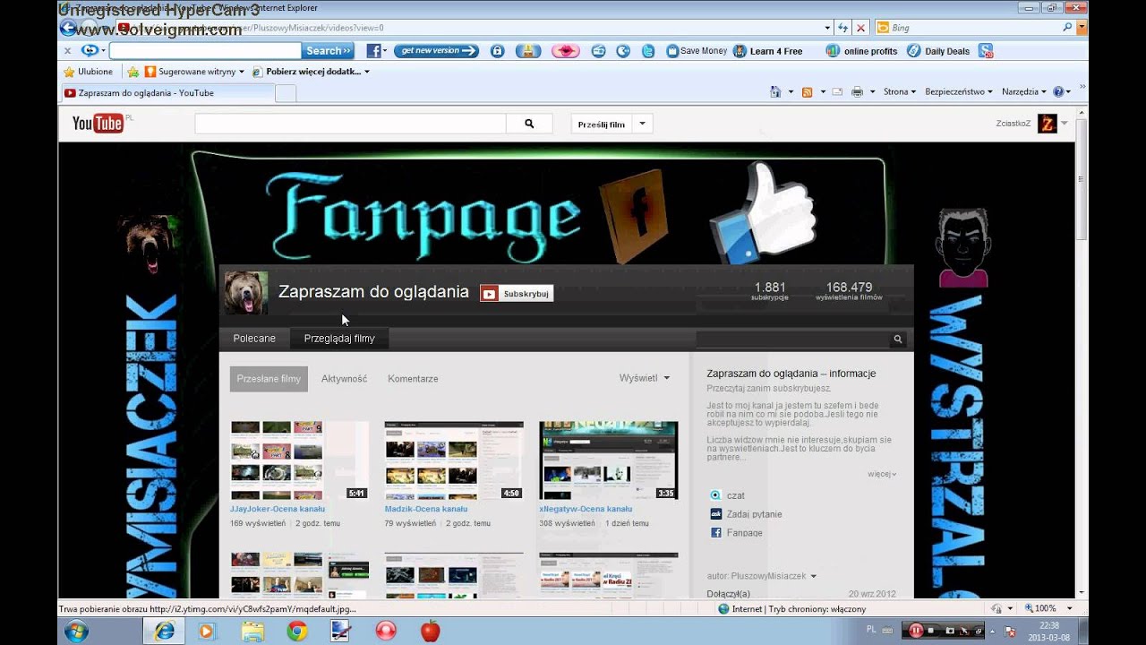Click the pink lips toolbar icon
This screenshot has height=645, width=1146.
[x=565, y=51]
